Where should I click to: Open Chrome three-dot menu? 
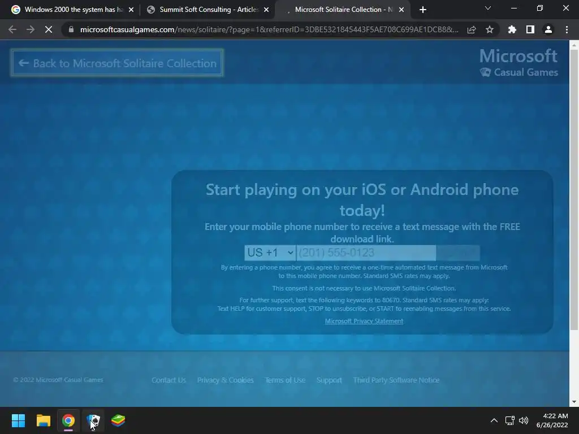point(567,29)
